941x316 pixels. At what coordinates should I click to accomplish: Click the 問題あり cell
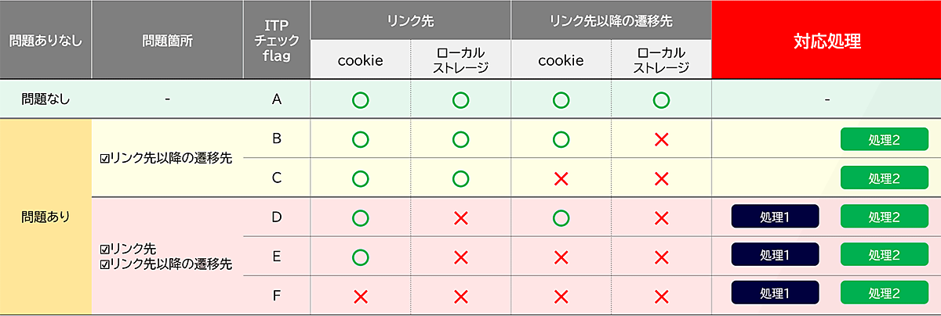45,217
